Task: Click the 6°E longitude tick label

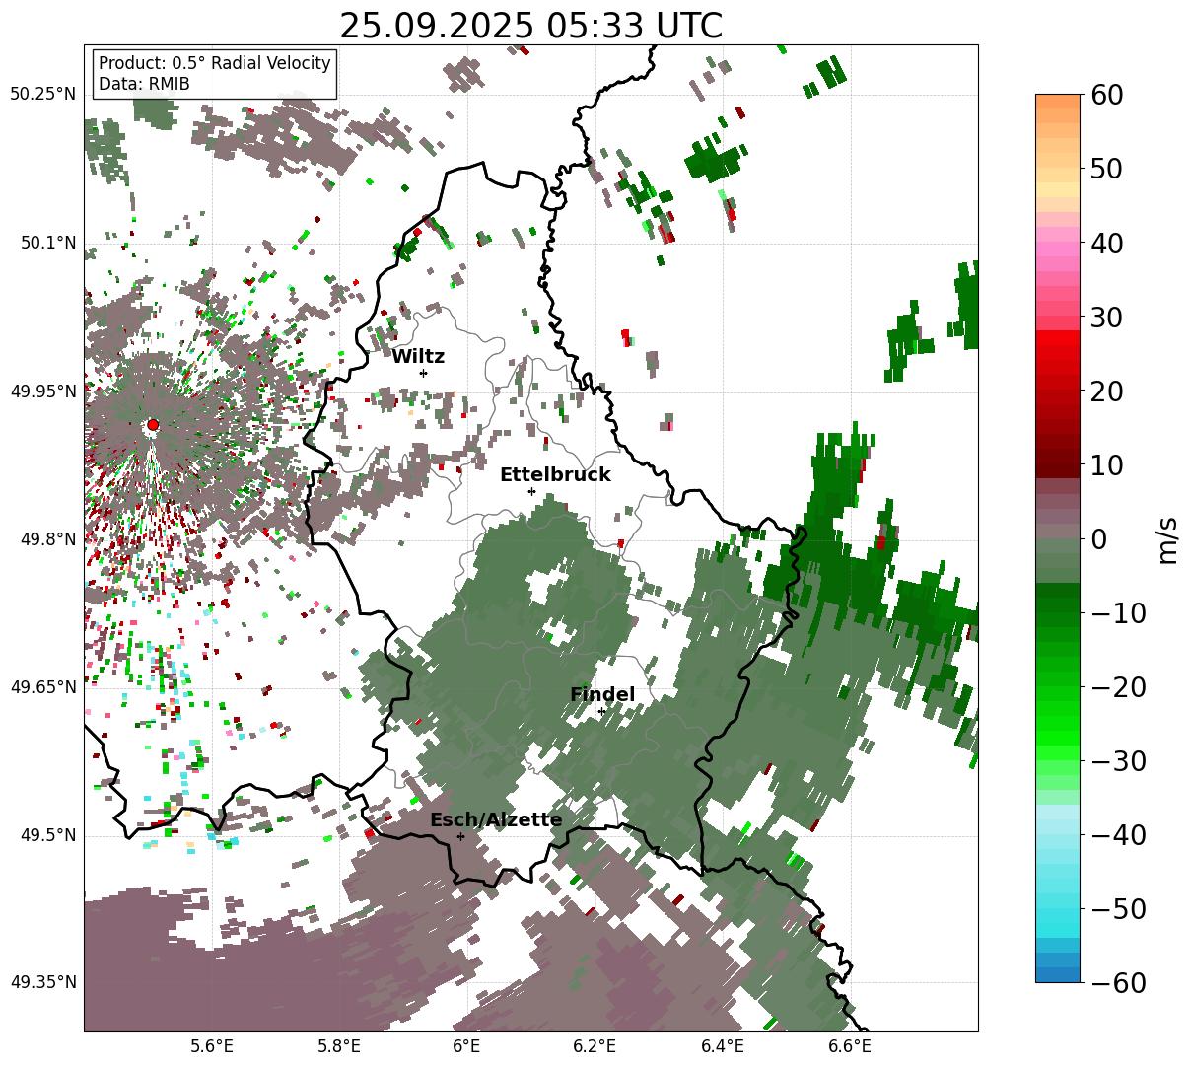Action: pyautogui.click(x=466, y=1046)
